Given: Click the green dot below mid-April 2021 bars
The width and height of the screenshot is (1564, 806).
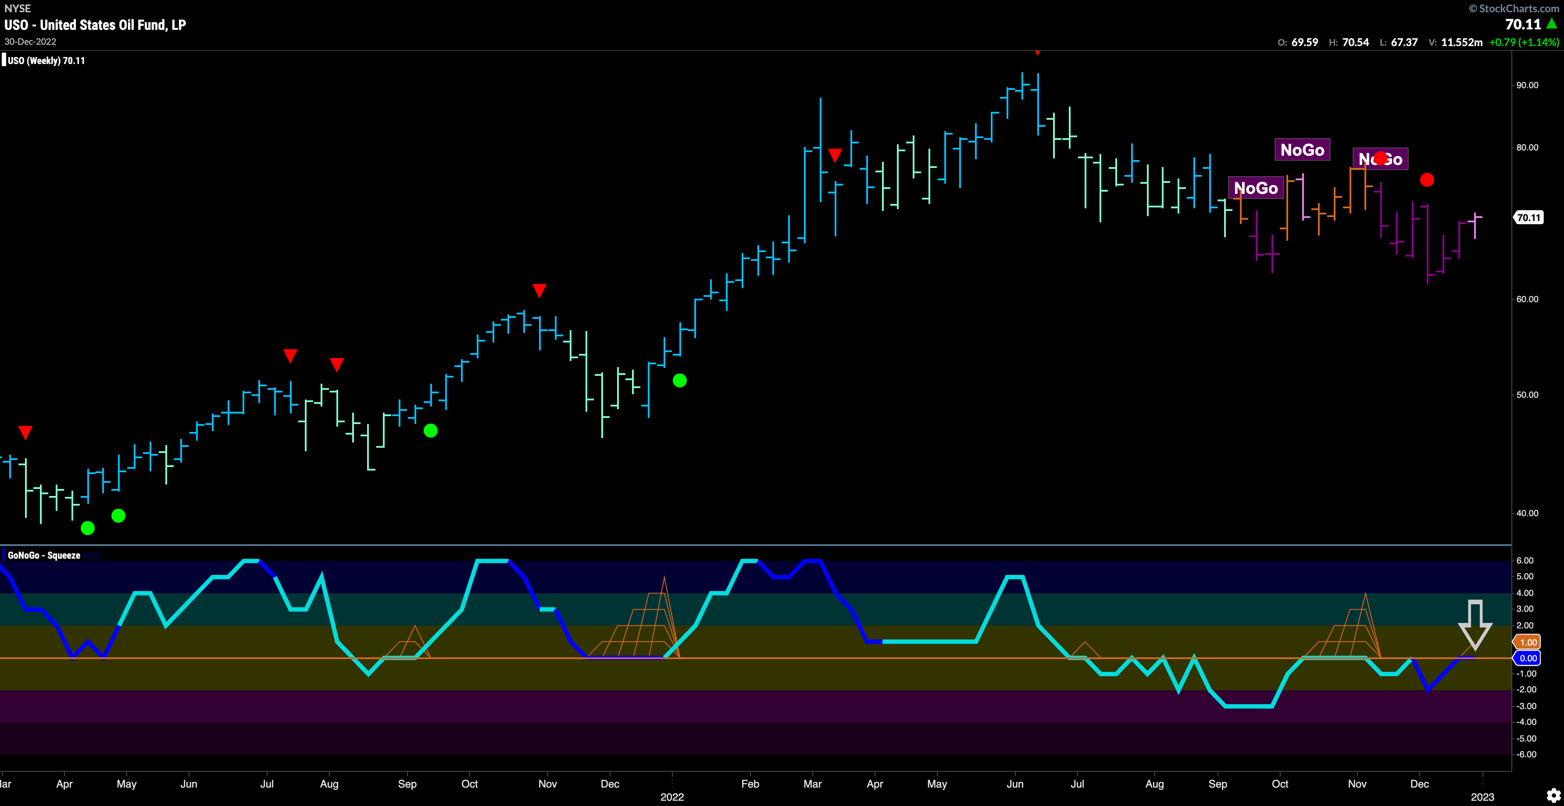Looking at the screenshot, I should click(87, 528).
